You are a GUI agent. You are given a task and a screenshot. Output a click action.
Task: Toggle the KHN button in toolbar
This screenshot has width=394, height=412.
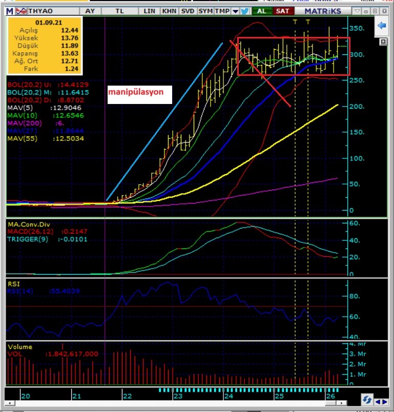tap(169, 11)
